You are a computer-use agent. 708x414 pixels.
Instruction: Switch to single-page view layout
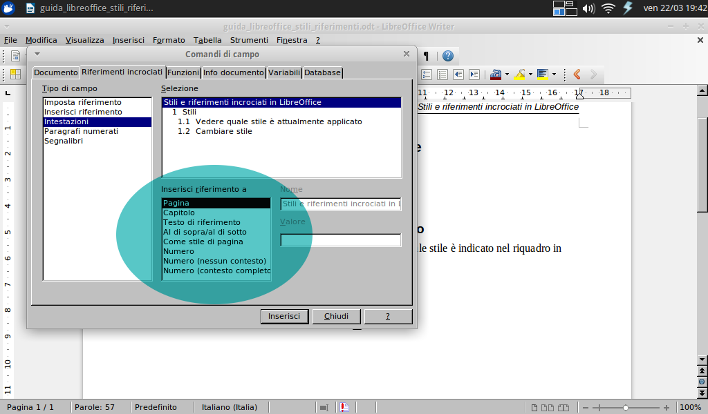[534, 408]
